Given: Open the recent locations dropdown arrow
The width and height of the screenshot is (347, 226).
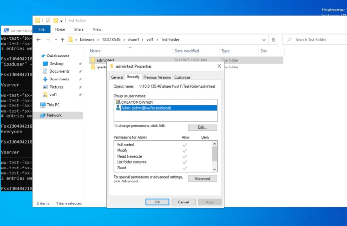Looking at the screenshot, I should point(56,40).
